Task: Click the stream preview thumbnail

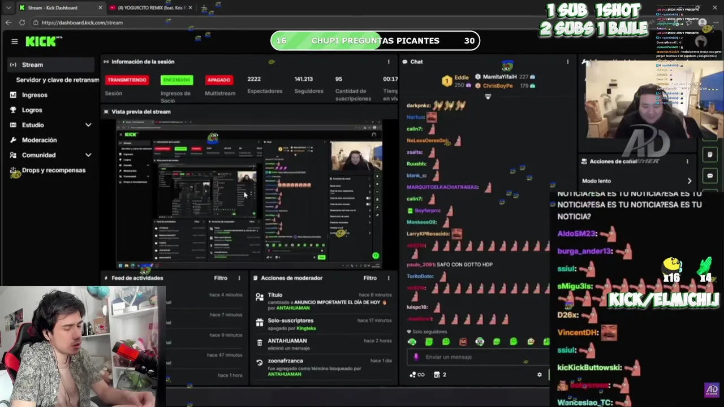Action: (249, 194)
